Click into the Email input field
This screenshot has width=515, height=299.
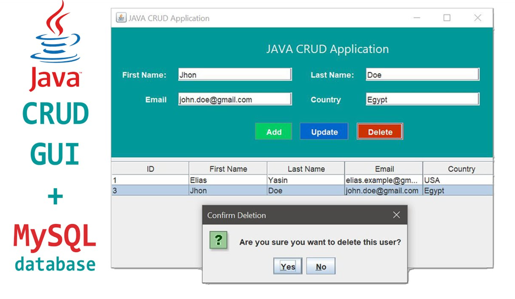[x=235, y=99]
